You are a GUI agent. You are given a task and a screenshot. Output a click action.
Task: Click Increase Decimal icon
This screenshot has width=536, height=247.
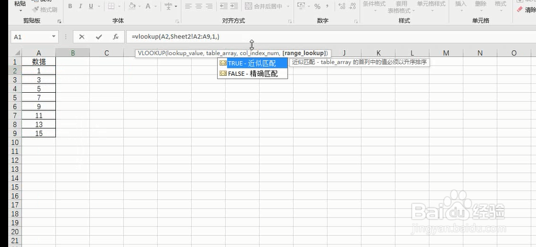(x=342, y=6)
